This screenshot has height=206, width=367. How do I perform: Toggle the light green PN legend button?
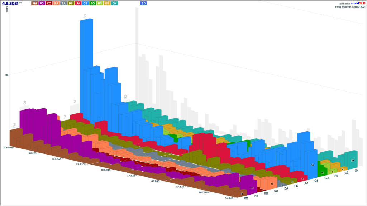point(100,3)
